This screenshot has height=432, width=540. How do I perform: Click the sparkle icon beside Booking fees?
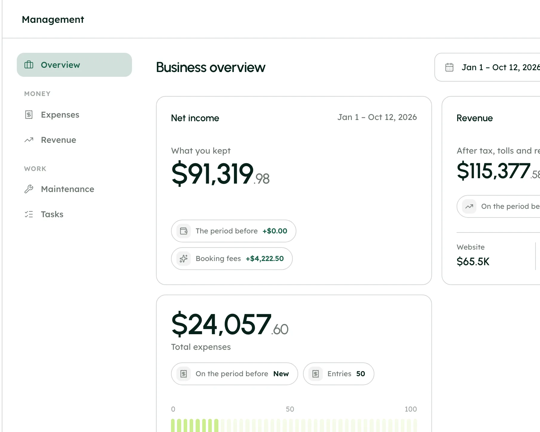point(184,259)
